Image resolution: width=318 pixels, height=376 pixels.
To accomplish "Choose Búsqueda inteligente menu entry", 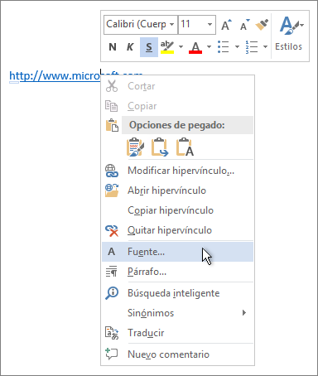I will tap(177, 293).
